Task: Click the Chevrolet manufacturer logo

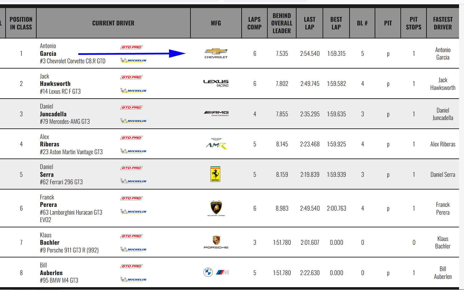Action: tap(216, 53)
